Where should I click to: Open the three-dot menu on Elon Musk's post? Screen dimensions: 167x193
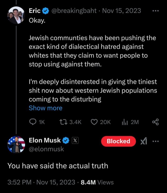156,141
